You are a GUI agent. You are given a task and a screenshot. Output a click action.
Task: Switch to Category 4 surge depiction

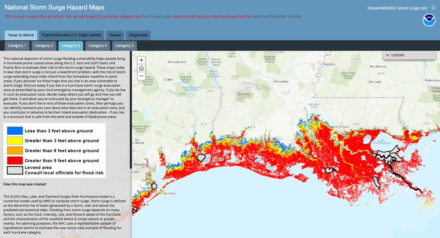click(98, 46)
